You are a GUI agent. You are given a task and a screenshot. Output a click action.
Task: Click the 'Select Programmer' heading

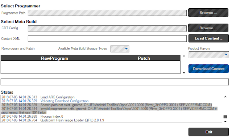click(20, 6)
